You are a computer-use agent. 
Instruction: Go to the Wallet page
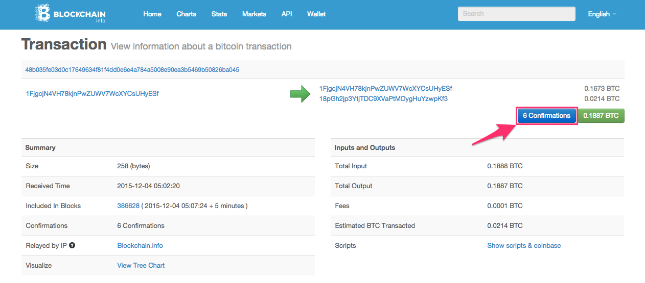tap(316, 14)
